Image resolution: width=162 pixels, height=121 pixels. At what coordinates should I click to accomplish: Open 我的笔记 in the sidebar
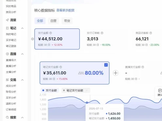coord(11,34)
